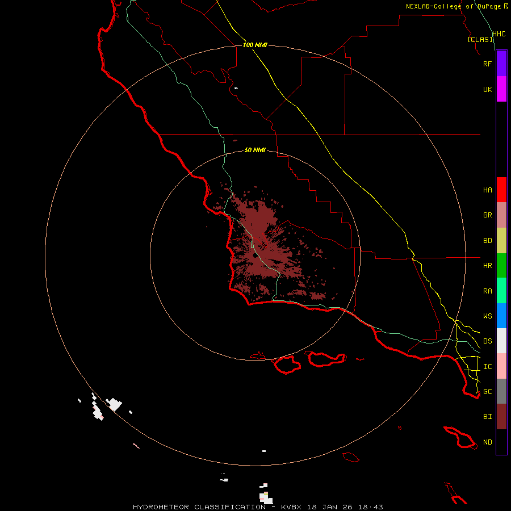Click the 18 JAN 26 date text
Screen dimensions: 511x511
pyautogui.click(x=330, y=507)
